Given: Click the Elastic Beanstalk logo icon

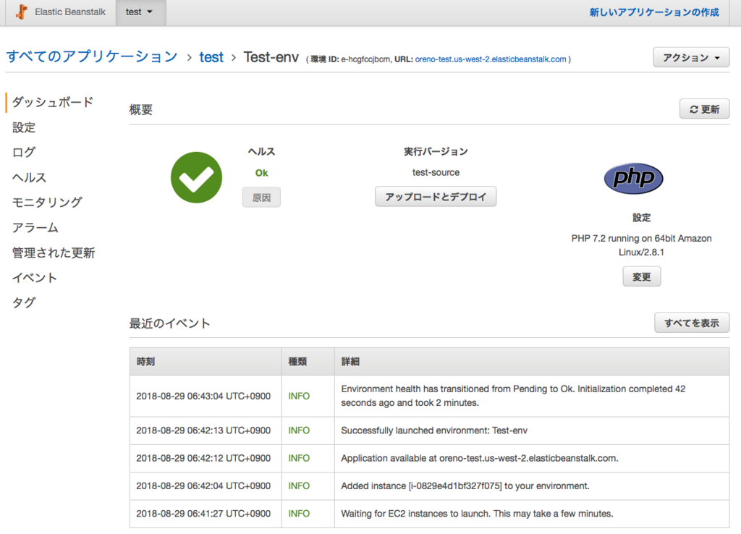Looking at the screenshot, I should click(21, 12).
